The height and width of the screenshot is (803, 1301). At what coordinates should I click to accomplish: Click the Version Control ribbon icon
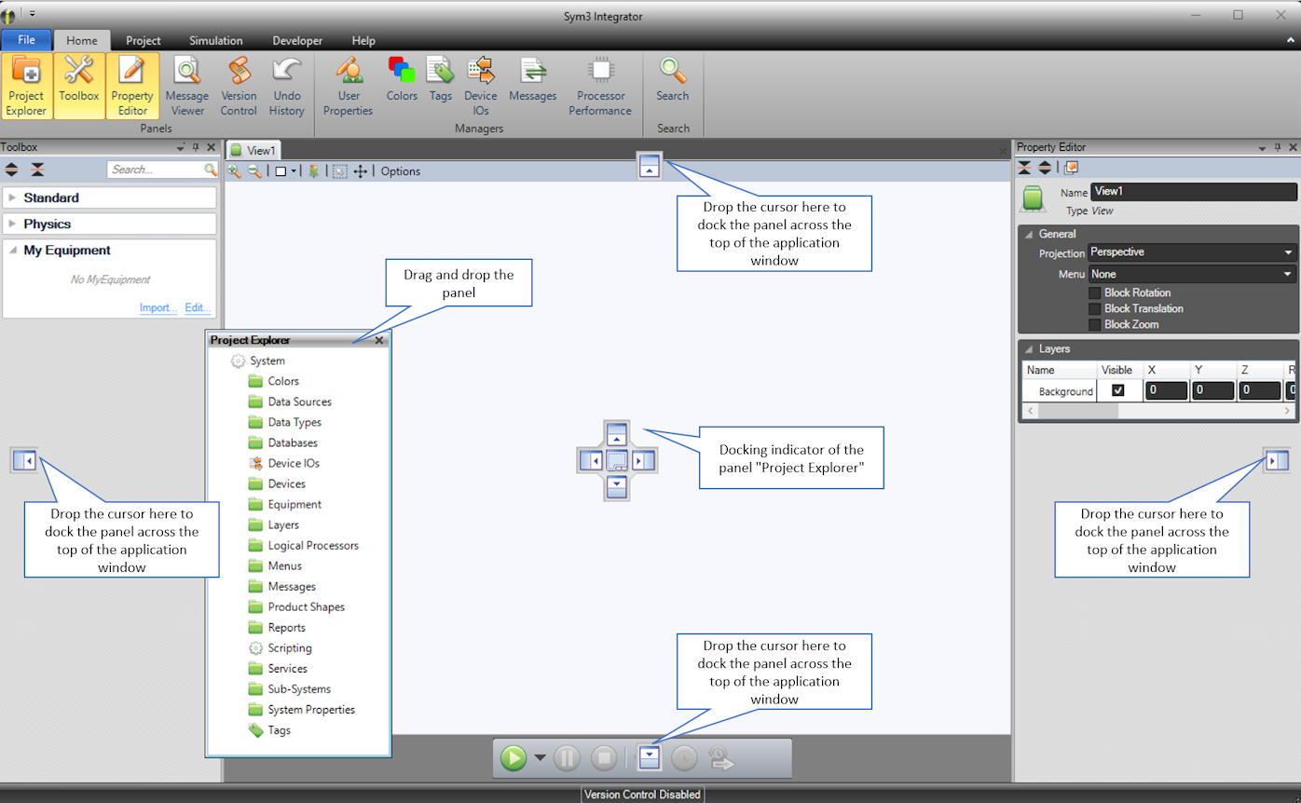click(239, 86)
